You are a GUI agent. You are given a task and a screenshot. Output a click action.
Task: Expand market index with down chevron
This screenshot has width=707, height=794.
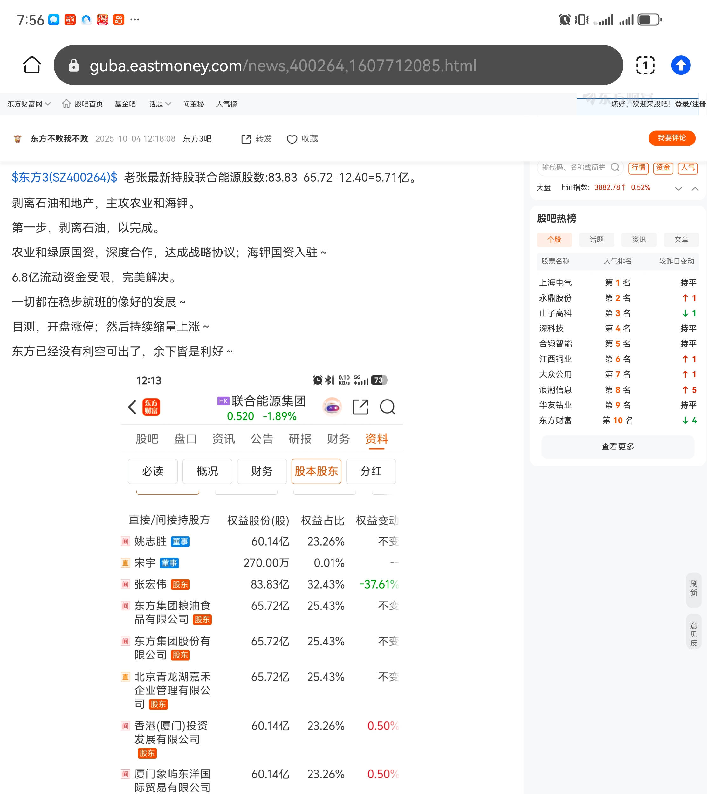(x=678, y=189)
